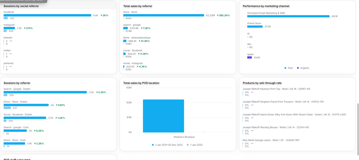Click the trend arrow beside 273% for instagram

click(x=25, y=28)
